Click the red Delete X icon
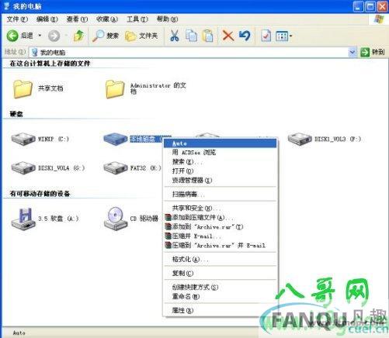389x338 pixels. [x=228, y=36]
